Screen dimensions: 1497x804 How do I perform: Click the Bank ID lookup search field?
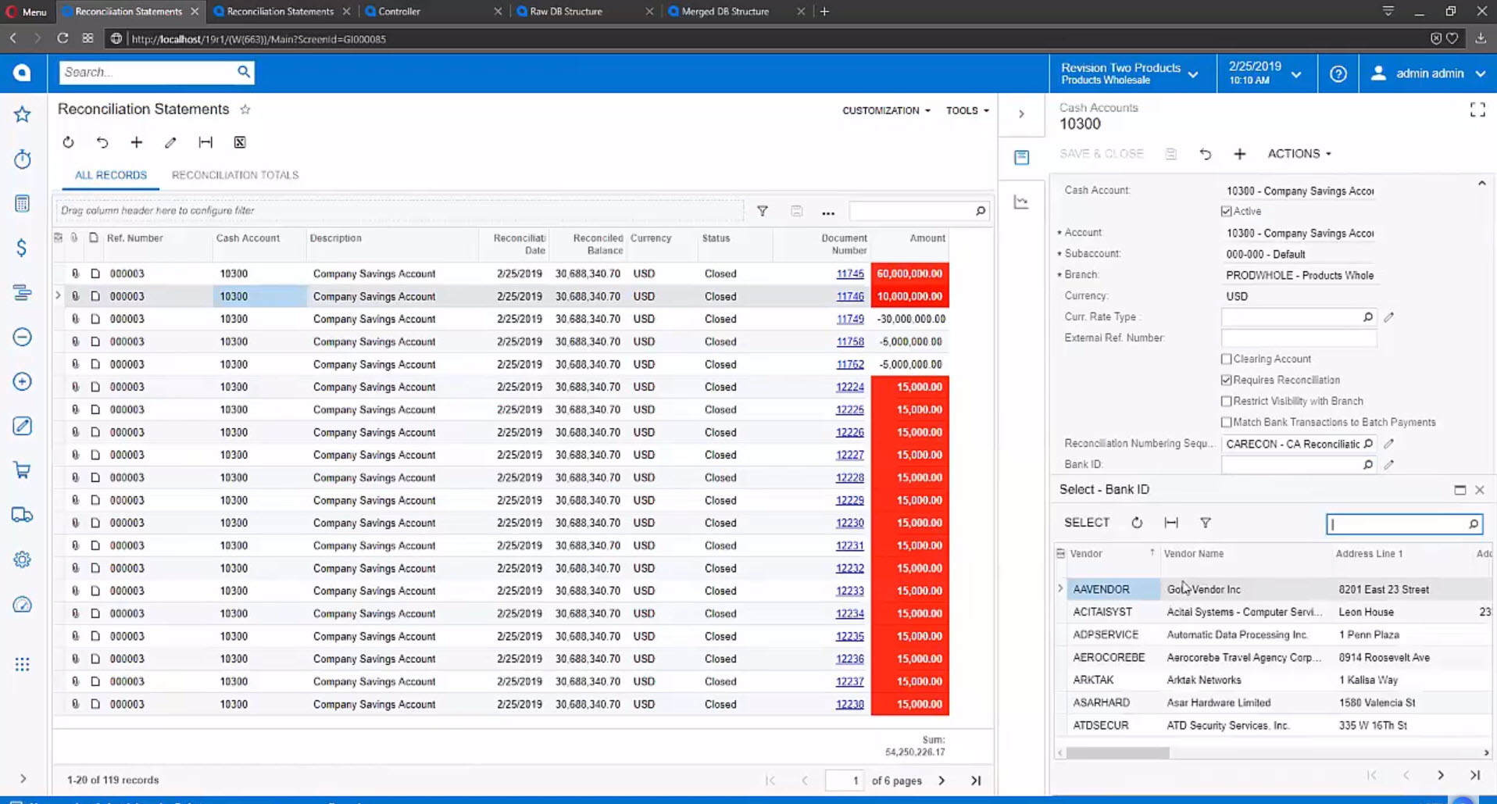pos(1397,524)
